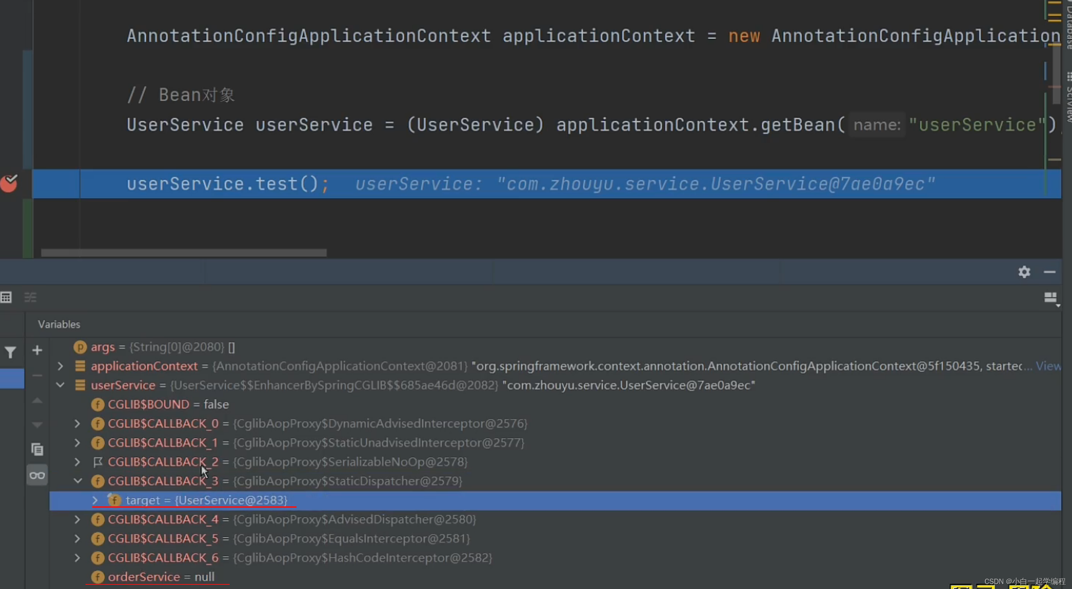Expand CGLIB$CALLBACK_2 node
The image size is (1072, 589).
[x=77, y=461]
